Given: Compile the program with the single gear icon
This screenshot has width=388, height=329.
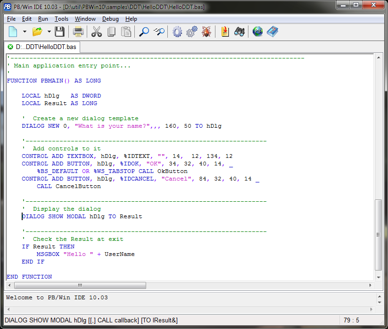Looking at the screenshot, I should [x=177, y=32].
